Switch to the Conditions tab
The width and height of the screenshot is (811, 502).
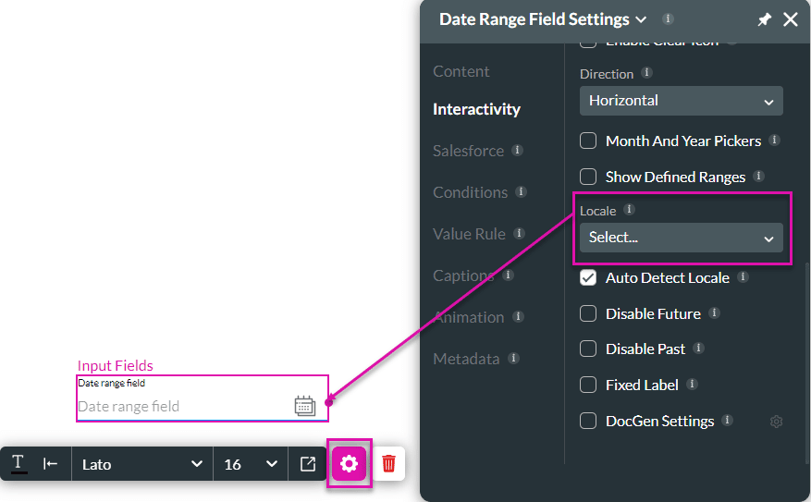click(470, 192)
